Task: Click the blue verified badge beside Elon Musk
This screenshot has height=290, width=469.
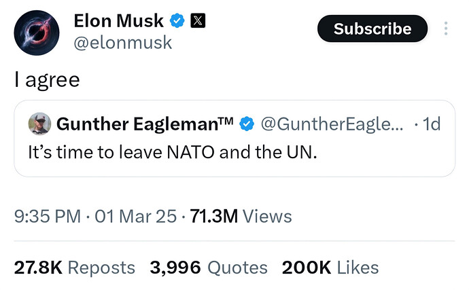Action: 177,22
